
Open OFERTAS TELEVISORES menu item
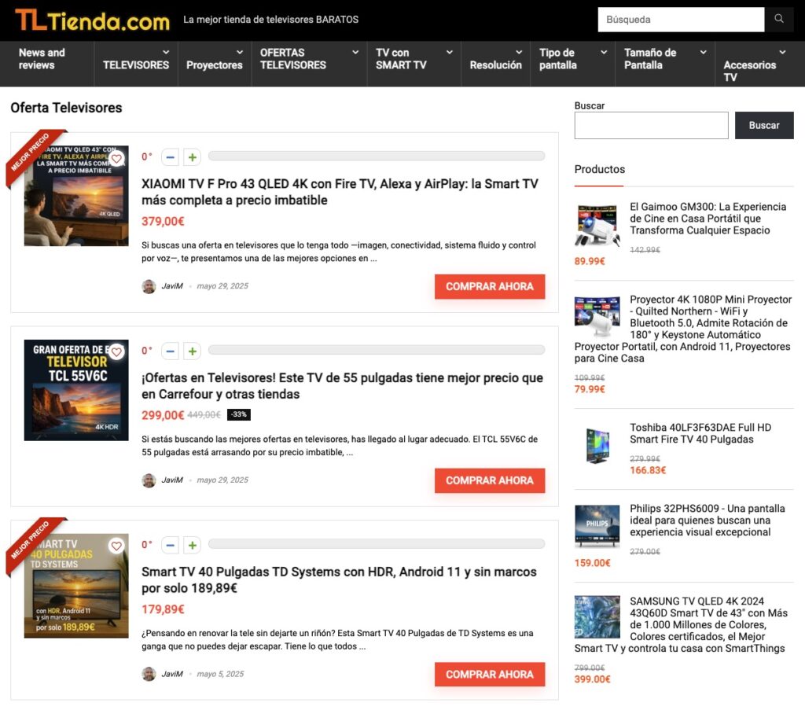[292, 59]
